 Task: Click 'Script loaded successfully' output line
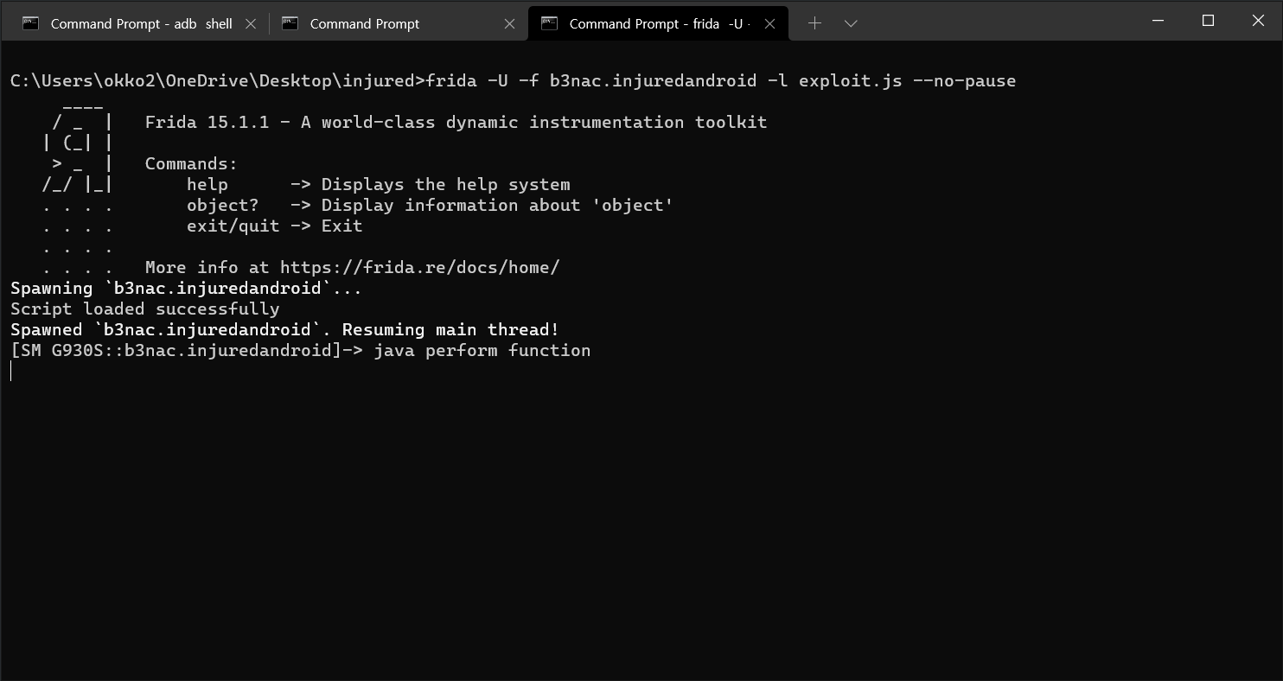[145, 309]
